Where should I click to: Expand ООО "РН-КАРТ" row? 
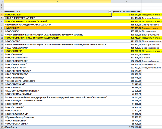[5, 54]
